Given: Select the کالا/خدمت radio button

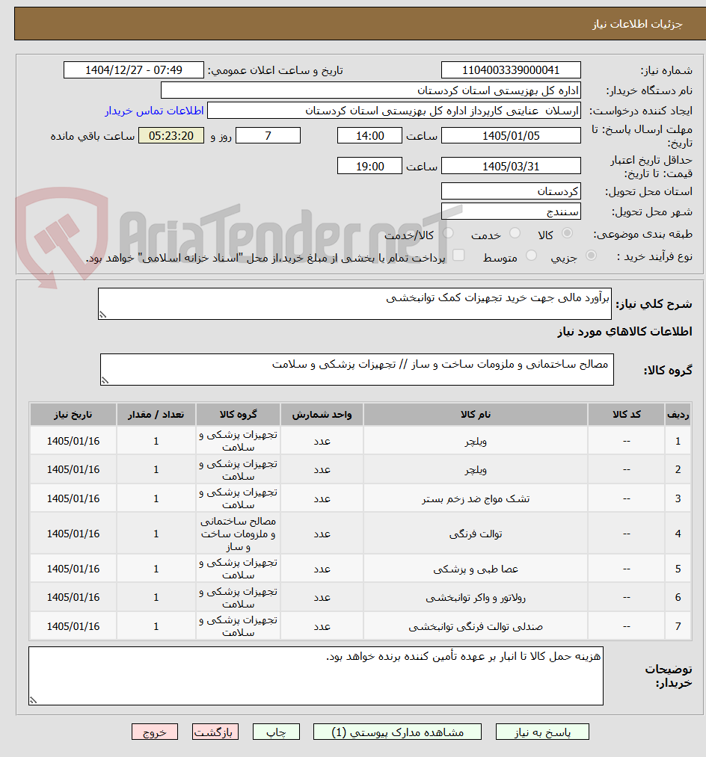Looking at the screenshot, I should tap(449, 234).
